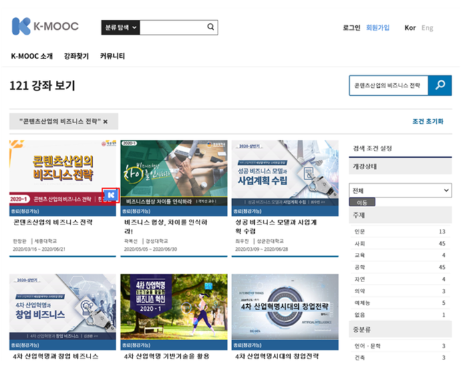The width and height of the screenshot is (465, 378).
Task: Click the course search text field
Action: (x=388, y=86)
